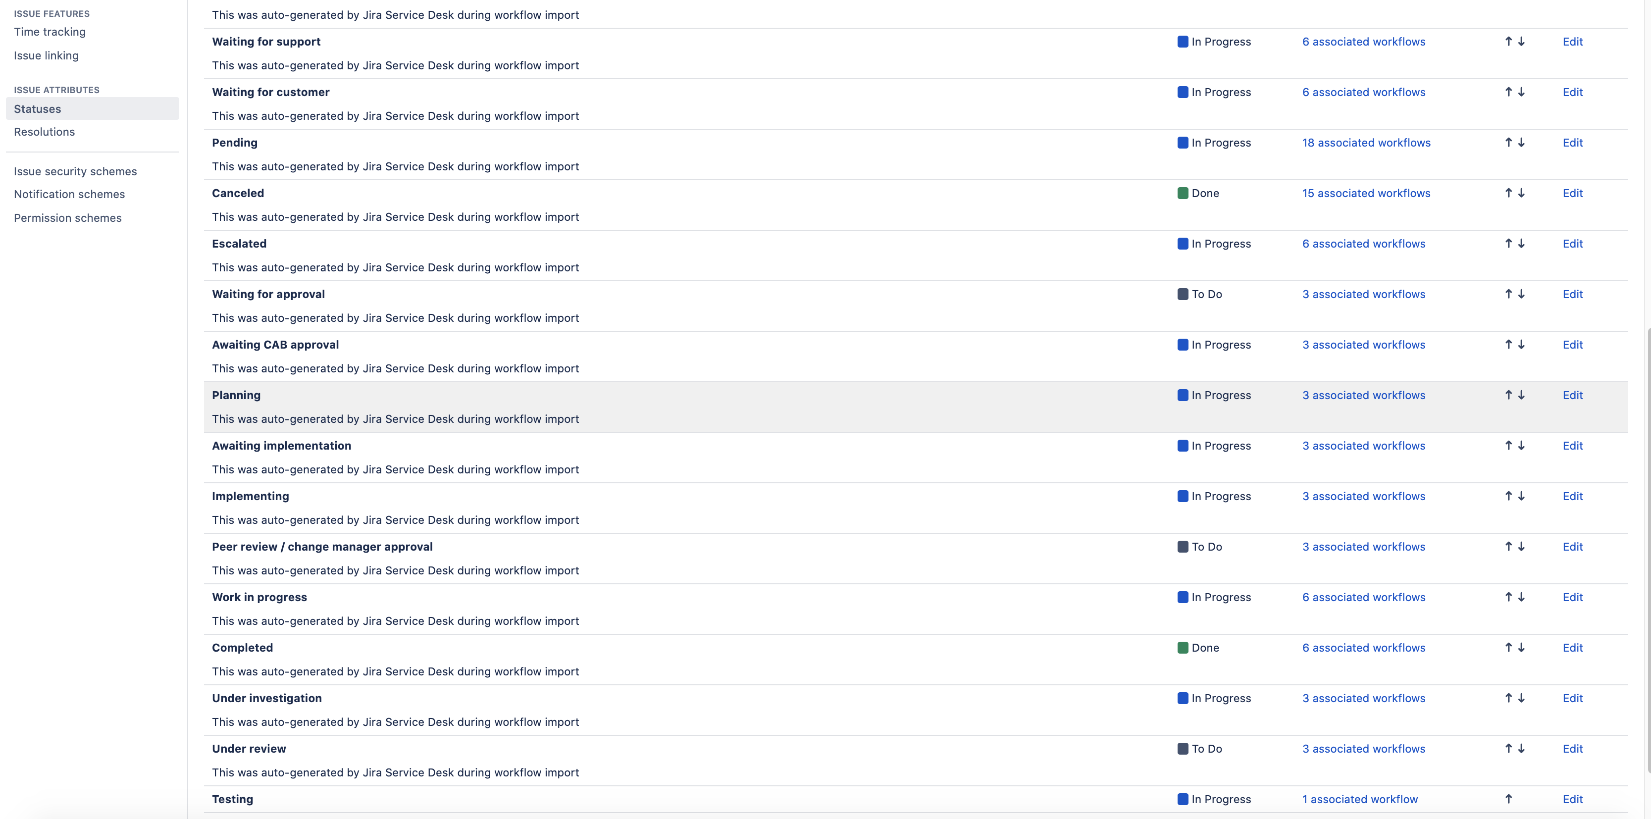Image resolution: width=1651 pixels, height=819 pixels.
Task: Select Statuses sidebar item
Action: (38, 109)
